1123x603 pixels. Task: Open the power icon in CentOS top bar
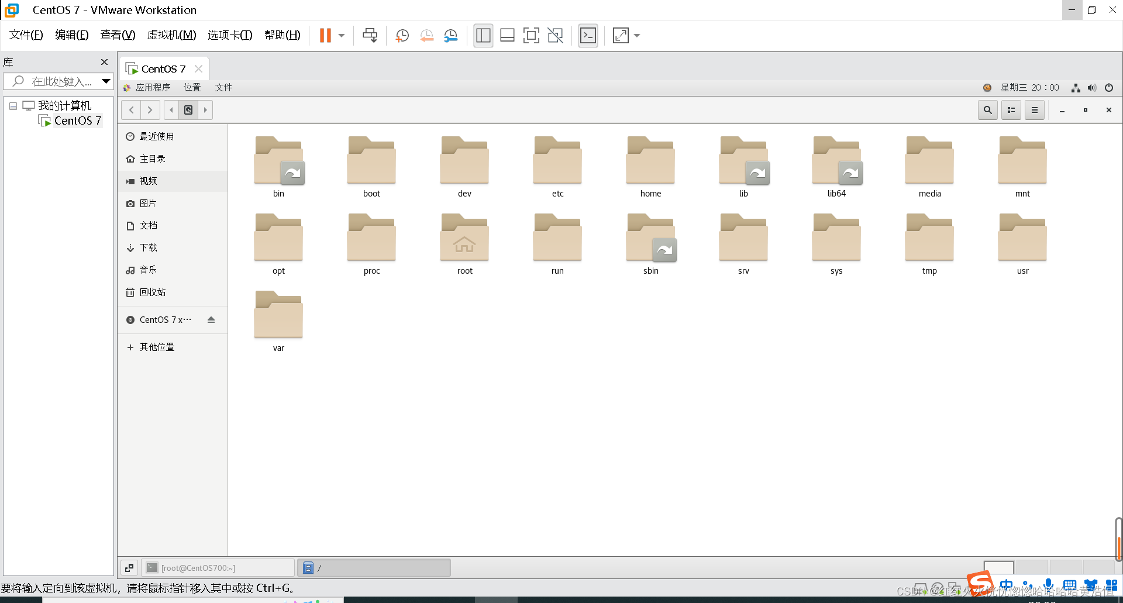pyautogui.click(x=1109, y=88)
